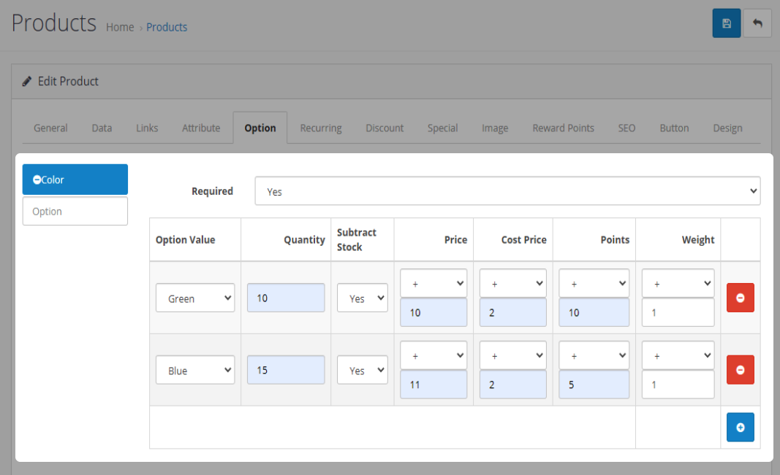Switch to the Discount tab
Image resolution: width=780 pixels, height=475 pixels.
point(385,128)
